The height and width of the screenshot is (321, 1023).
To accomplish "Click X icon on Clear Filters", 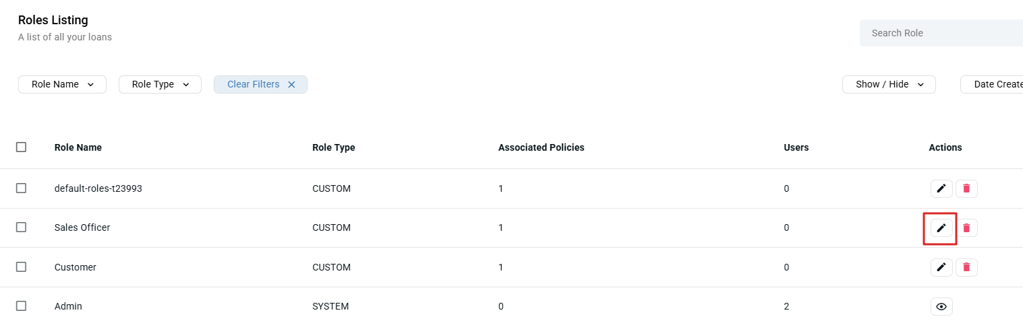I will tap(291, 85).
